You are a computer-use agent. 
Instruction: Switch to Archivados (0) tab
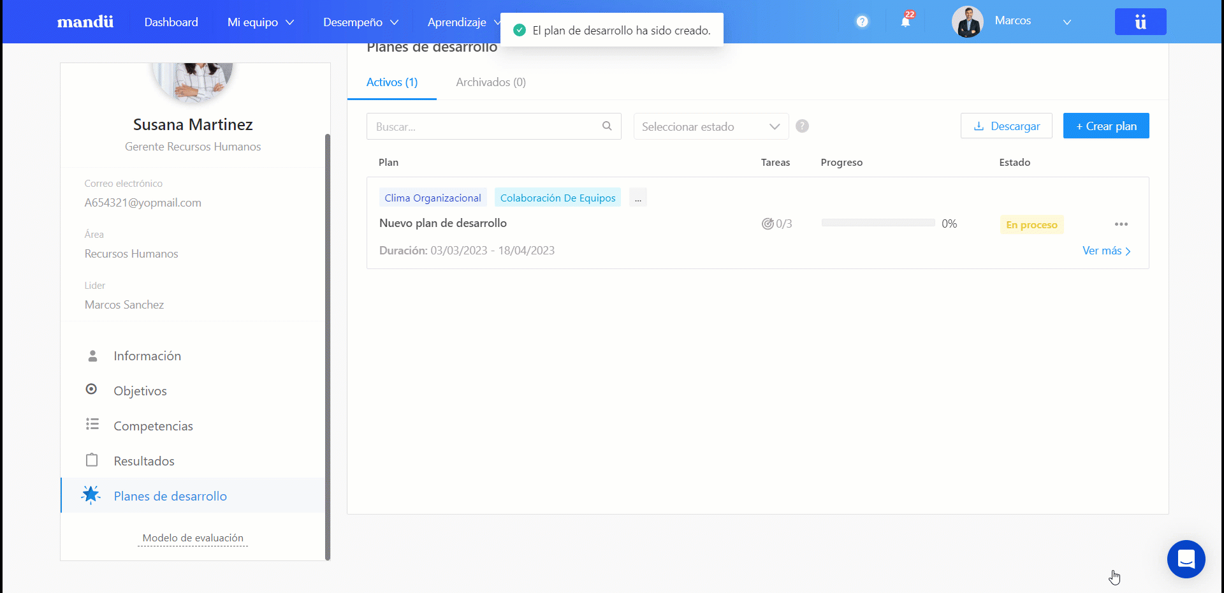click(491, 82)
